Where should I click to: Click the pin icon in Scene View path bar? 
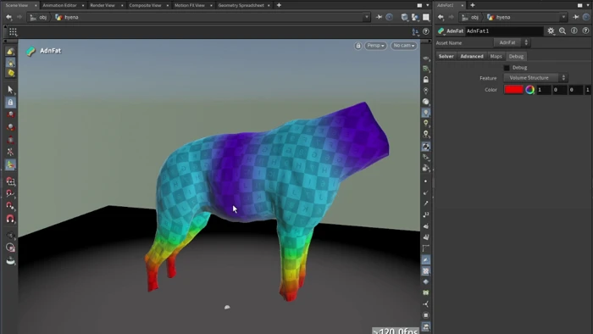click(379, 17)
